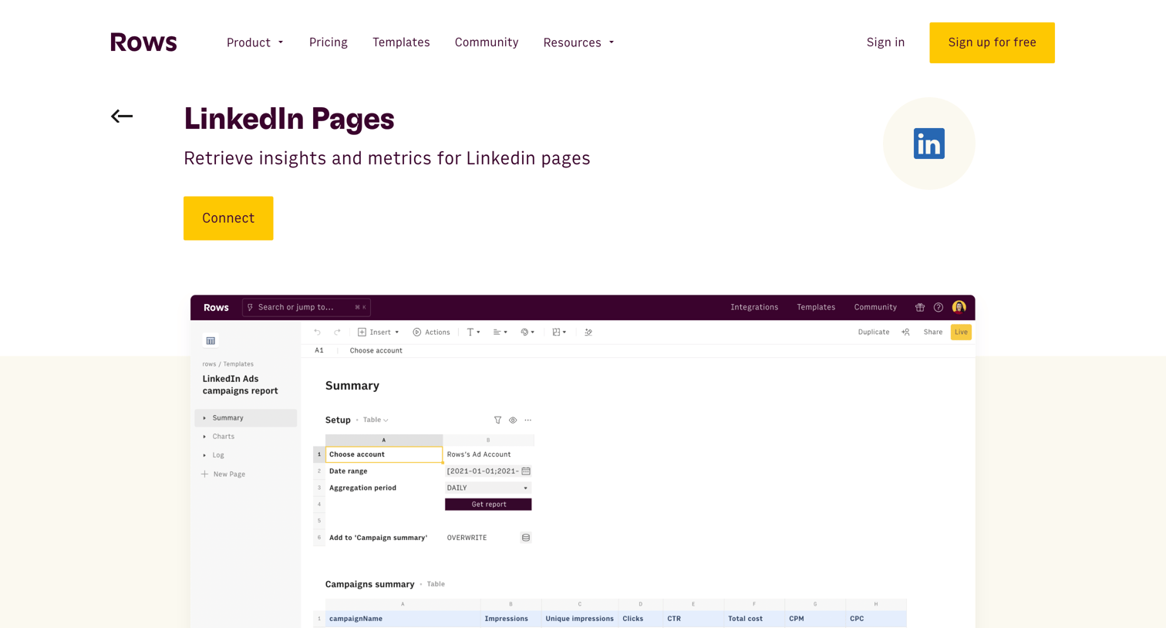This screenshot has height=628, width=1166.
Task: Click the Actions play icon button
Action: (431, 332)
